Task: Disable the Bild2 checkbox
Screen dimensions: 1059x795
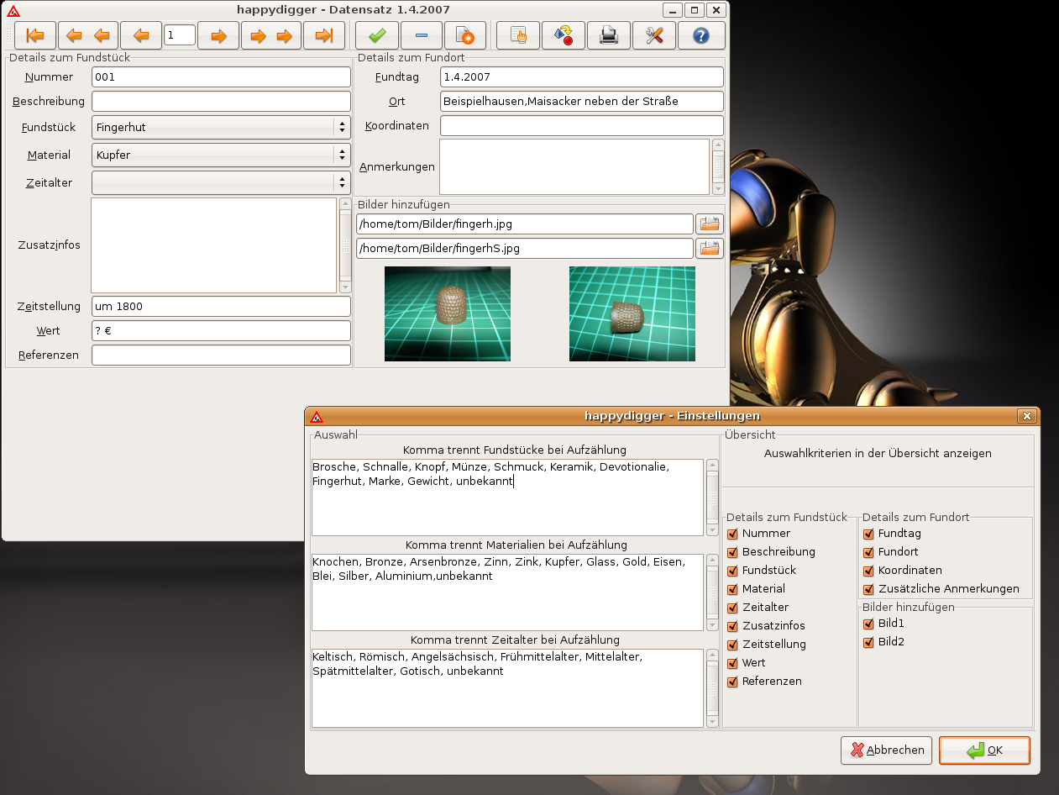Action: pyautogui.click(x=868, y=642)
